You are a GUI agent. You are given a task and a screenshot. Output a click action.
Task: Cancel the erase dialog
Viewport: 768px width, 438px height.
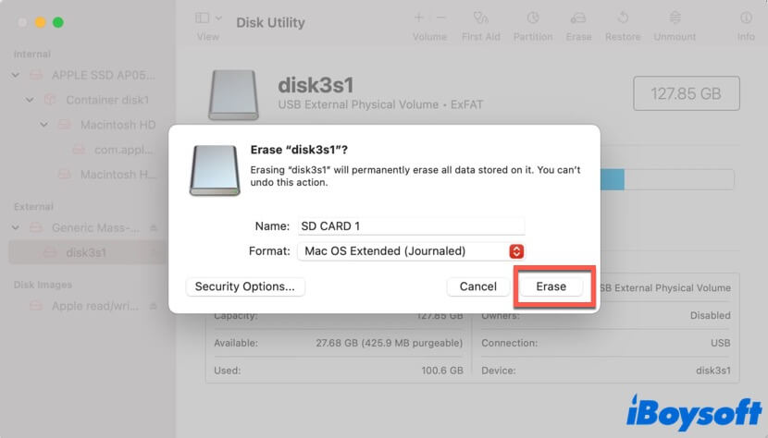point(477,286)
